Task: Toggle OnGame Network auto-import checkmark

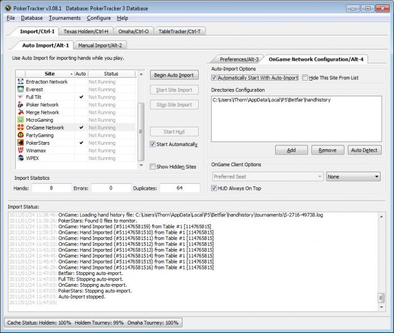Action: tap(81, 127)
